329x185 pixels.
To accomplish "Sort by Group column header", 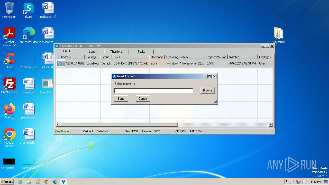I will [x=106, y=57].
